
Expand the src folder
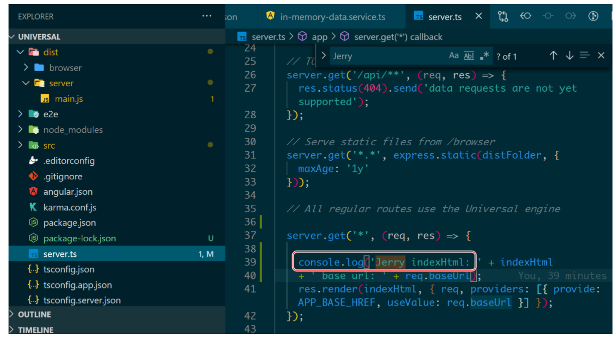pos(21,145)
